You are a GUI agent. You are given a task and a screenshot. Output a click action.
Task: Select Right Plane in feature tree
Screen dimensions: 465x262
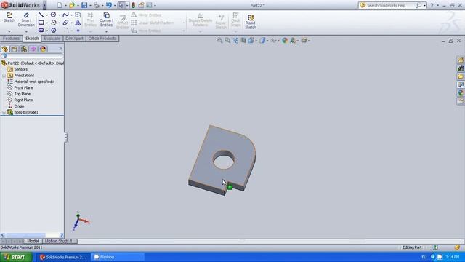click(23, 100)
